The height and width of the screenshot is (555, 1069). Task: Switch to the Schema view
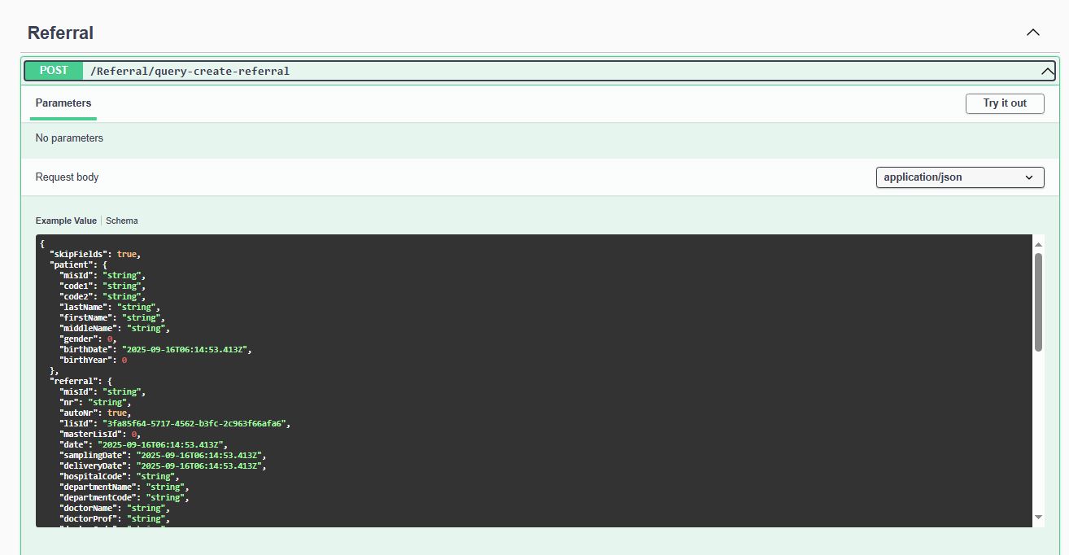pos(122,221)
